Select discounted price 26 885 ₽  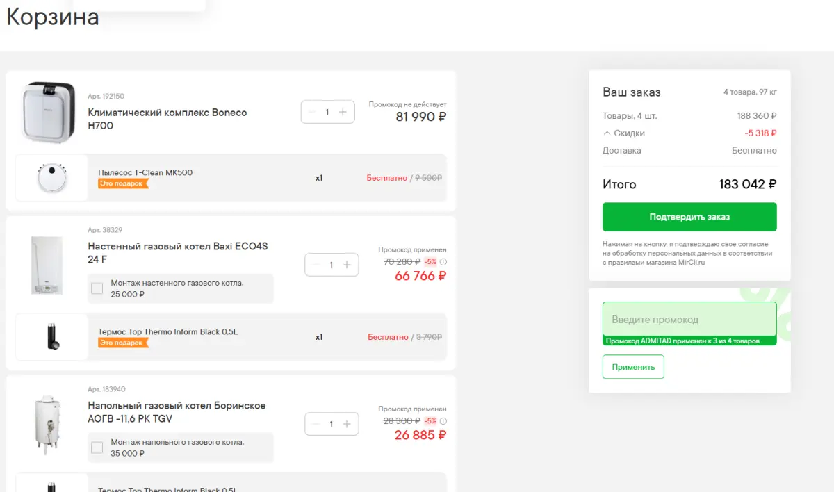(420, 435)
